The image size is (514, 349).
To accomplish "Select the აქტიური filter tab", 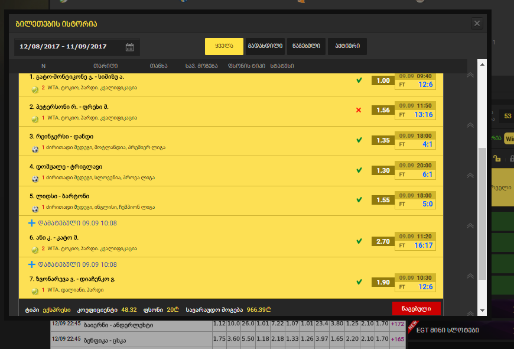I will (347, 46).
